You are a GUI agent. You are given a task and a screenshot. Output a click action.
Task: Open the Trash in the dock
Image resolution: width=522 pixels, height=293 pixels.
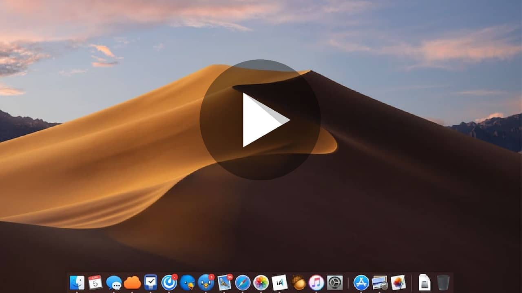click(x=443, y=282)
